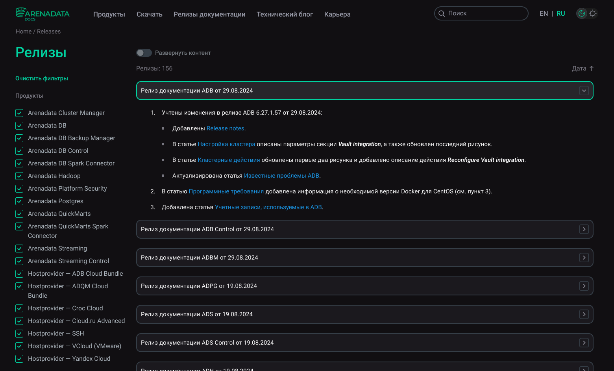Open Кластерные действия article link
The height and width of the screenshot is (371, 614).
point(229,160)
